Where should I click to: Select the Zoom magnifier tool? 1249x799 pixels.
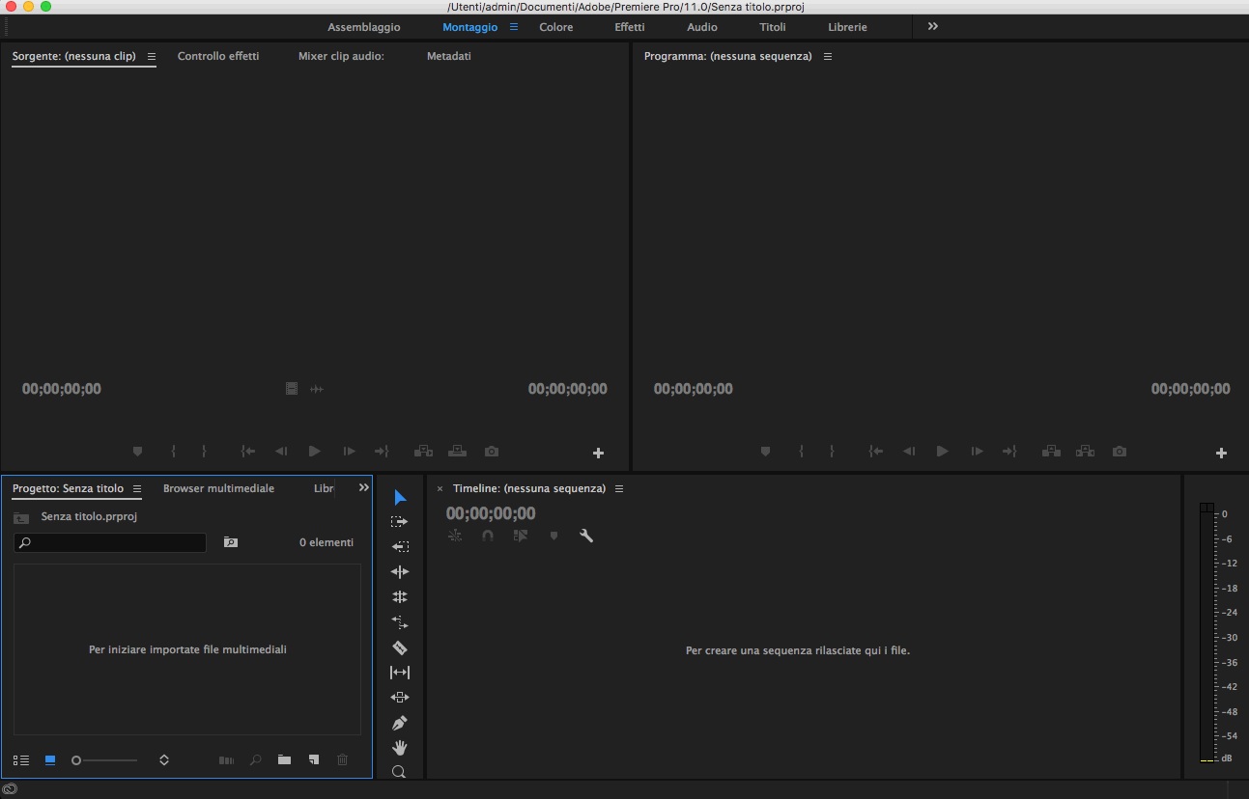[x=399, y=772]
